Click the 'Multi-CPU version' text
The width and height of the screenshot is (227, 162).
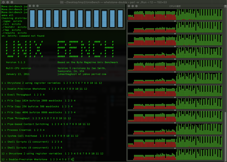click(x=18, y=68)
